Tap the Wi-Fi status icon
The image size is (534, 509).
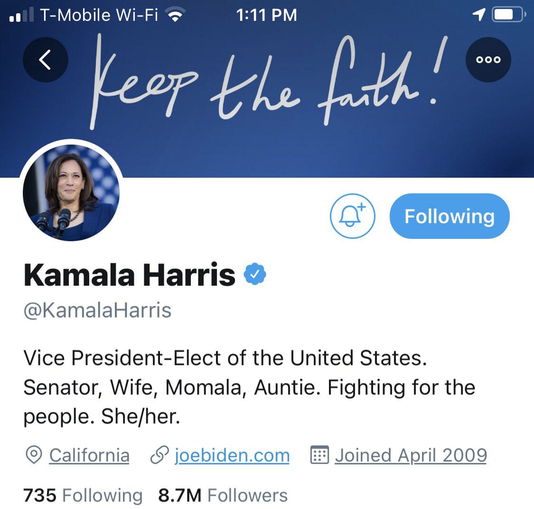pyautogui.click(x=175, y=15)
